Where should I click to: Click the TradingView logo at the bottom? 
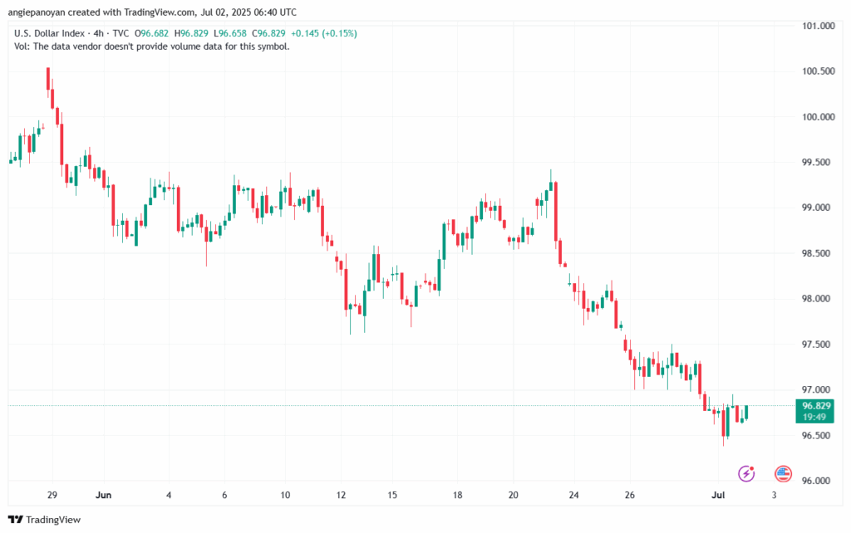point(45,520)
